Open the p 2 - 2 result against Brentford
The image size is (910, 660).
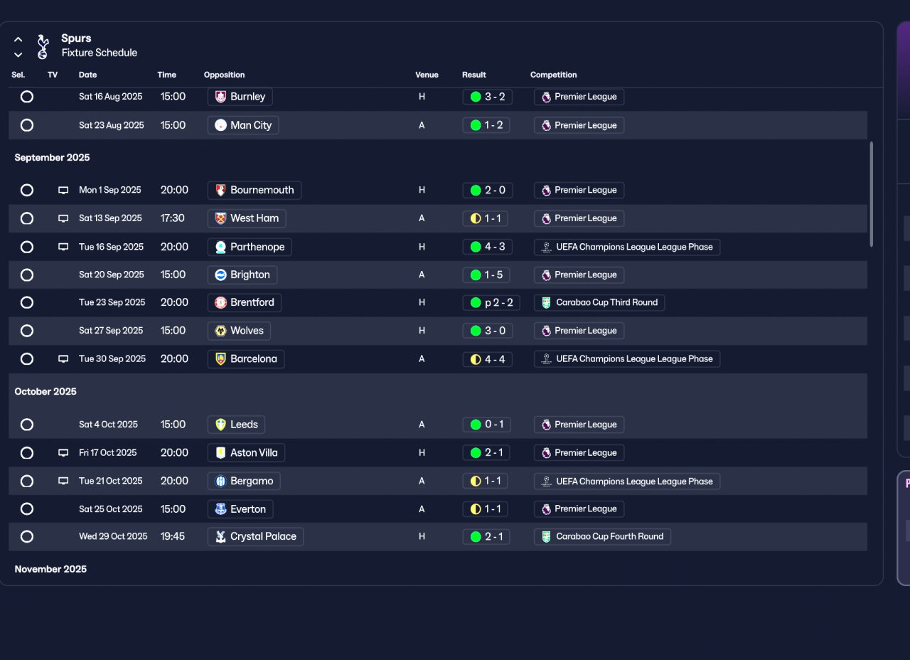(491, 302)
